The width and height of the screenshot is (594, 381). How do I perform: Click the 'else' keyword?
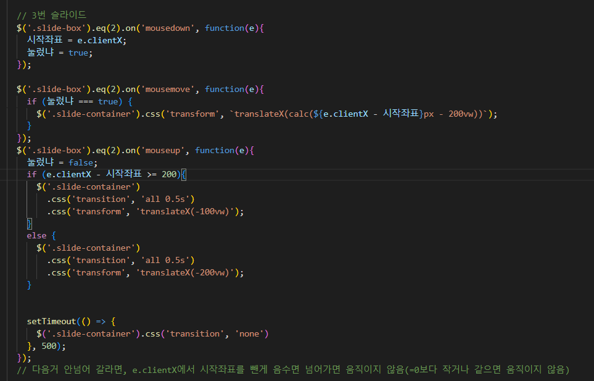click(x=36, y=236)
